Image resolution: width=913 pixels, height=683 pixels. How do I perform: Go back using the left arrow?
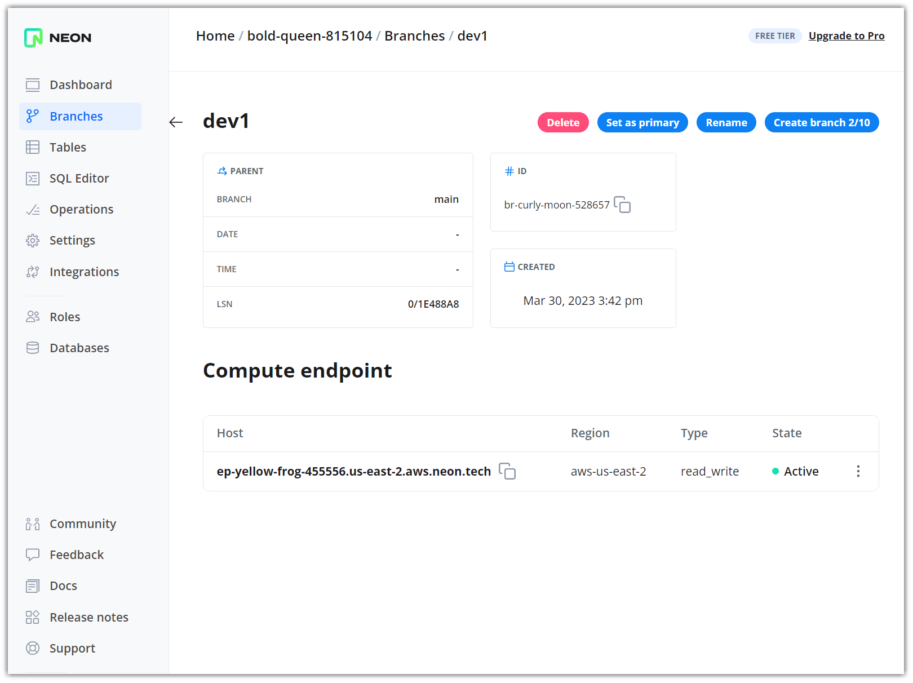pyautogui.click(x=176, y=122)
